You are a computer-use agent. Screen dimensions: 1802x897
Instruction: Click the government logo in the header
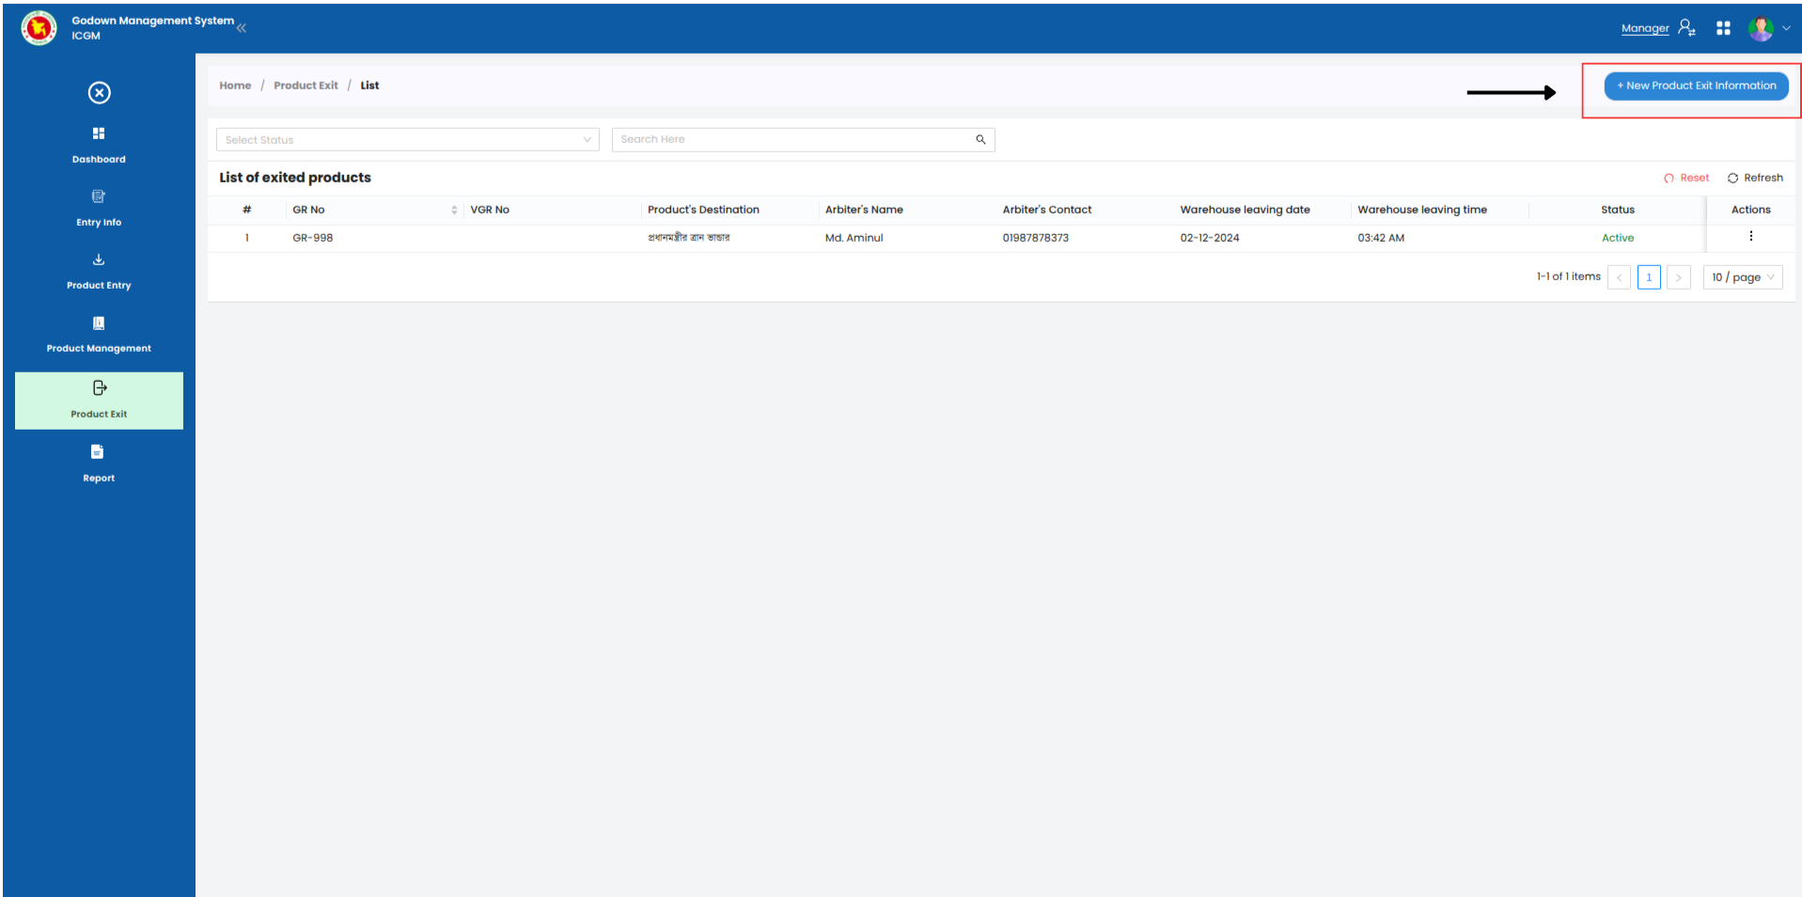click(x=39, y=27)
